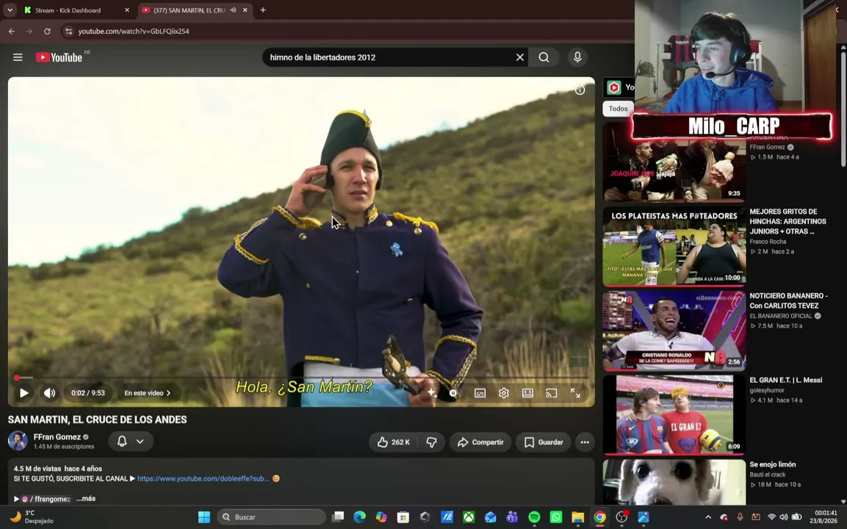The height and width of the screenshot is (529, 847).
Task: Open Windows Start menu
Action: 204,517
